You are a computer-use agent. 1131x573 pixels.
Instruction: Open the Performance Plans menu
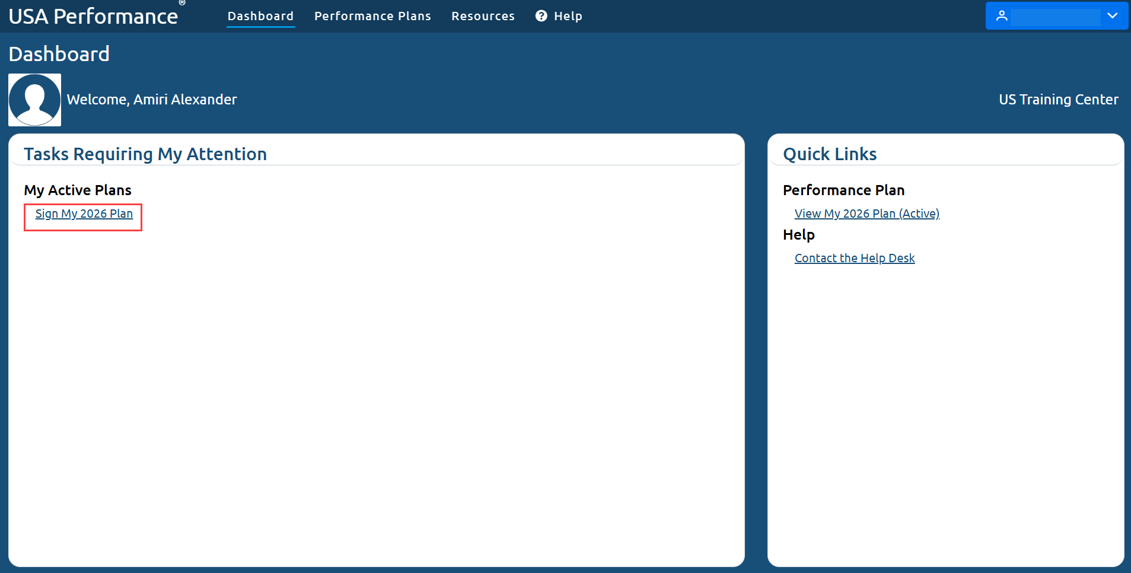pyautogui.click(x=372, y=16)
